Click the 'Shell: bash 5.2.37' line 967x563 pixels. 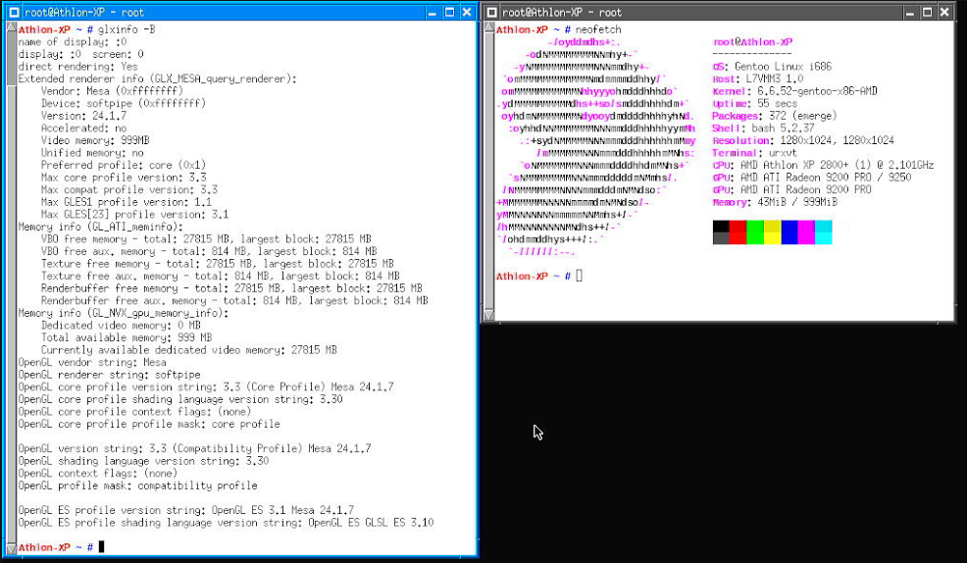click(763, 128)
